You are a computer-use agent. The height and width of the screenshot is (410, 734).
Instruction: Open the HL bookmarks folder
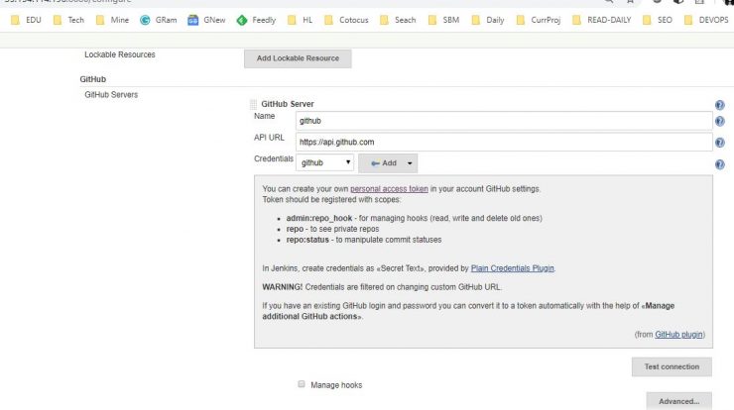[x=301, y=20]
